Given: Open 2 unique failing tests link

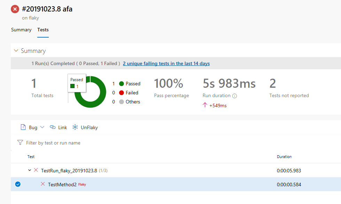Looking at the screenshot, I should (x=166, y=63).
